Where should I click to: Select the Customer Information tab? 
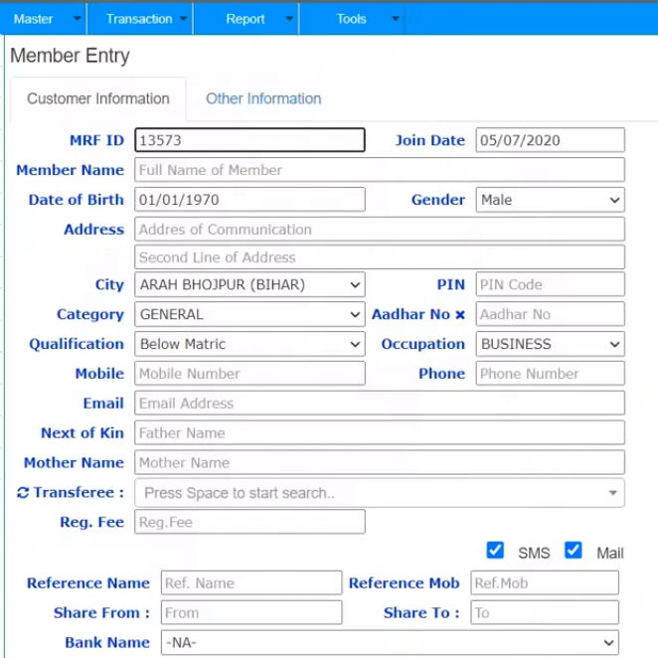pyautogui.click(x=98, y=99)
